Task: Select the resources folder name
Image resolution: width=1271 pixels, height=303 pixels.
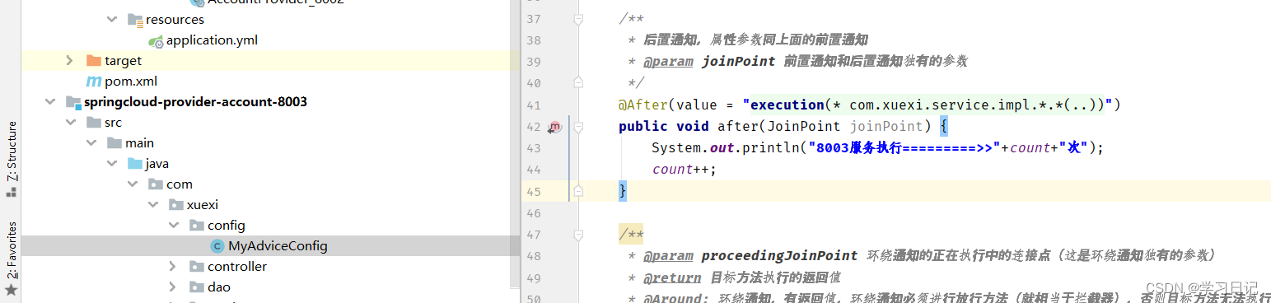Action: (175, 20)
